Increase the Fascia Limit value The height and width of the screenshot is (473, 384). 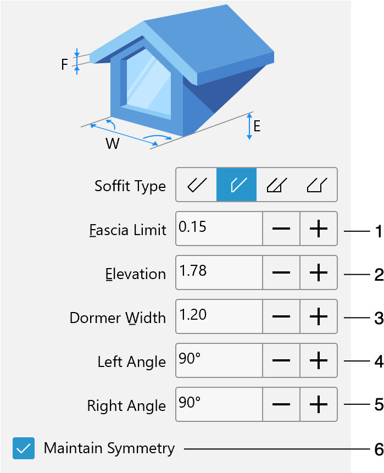point(319,229)
